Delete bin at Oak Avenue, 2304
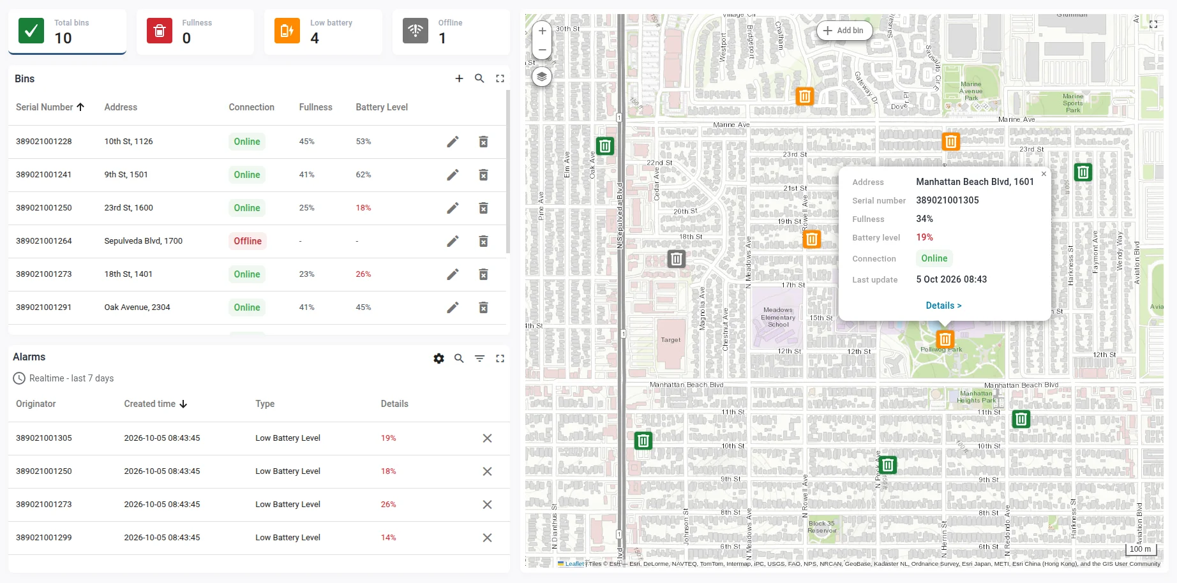 [x=483, y=307]
